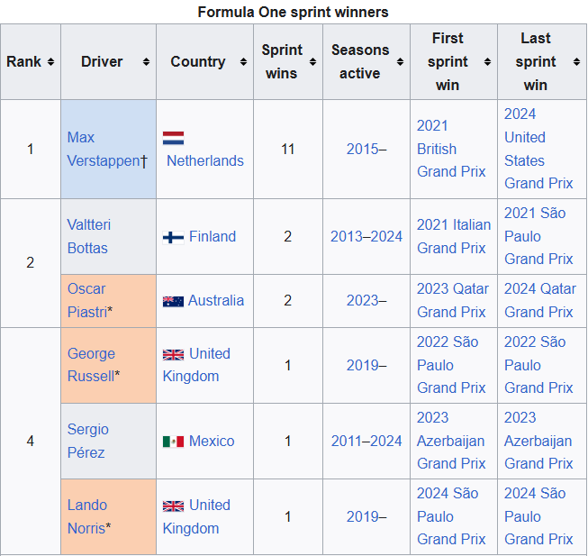This screenshot has width=588, height=556.
Task: Click the Lando Norris link
Action: (x=87, y=516)
